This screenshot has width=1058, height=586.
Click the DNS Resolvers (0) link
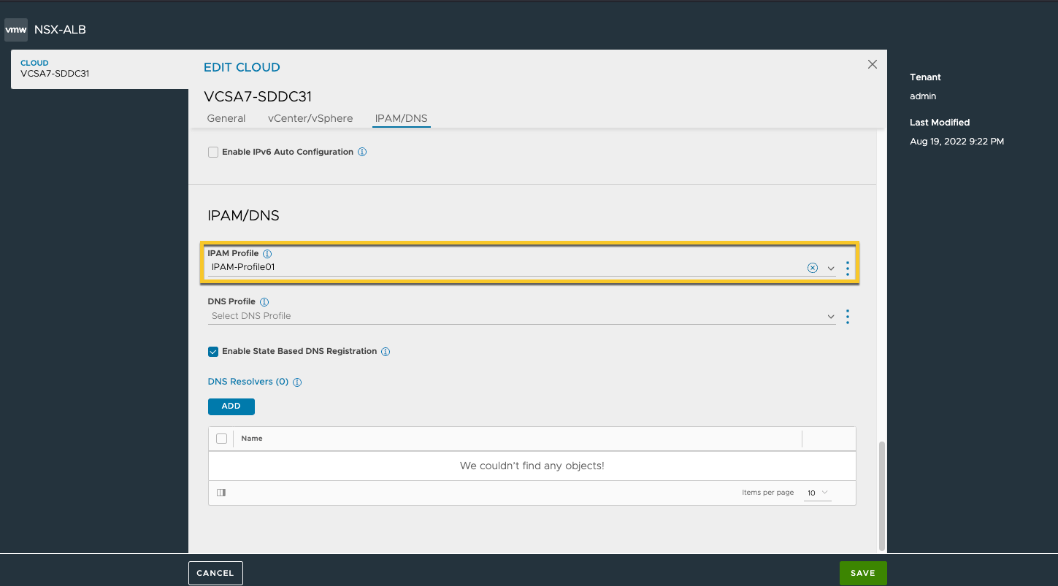click(x=248, y=382)
